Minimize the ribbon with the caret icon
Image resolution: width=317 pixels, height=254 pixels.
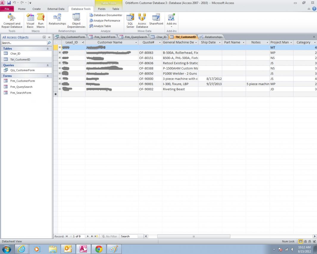309,9
